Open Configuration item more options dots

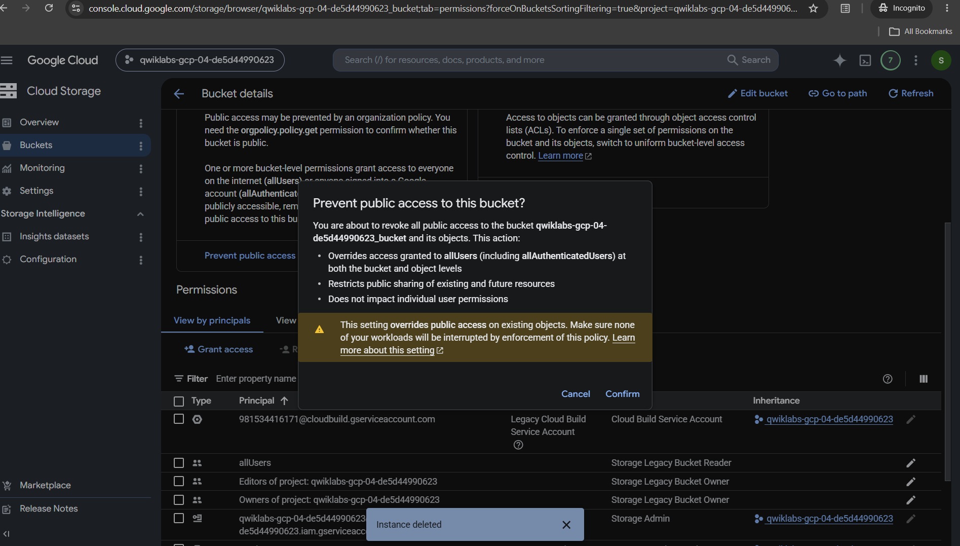tap(141, 260)
